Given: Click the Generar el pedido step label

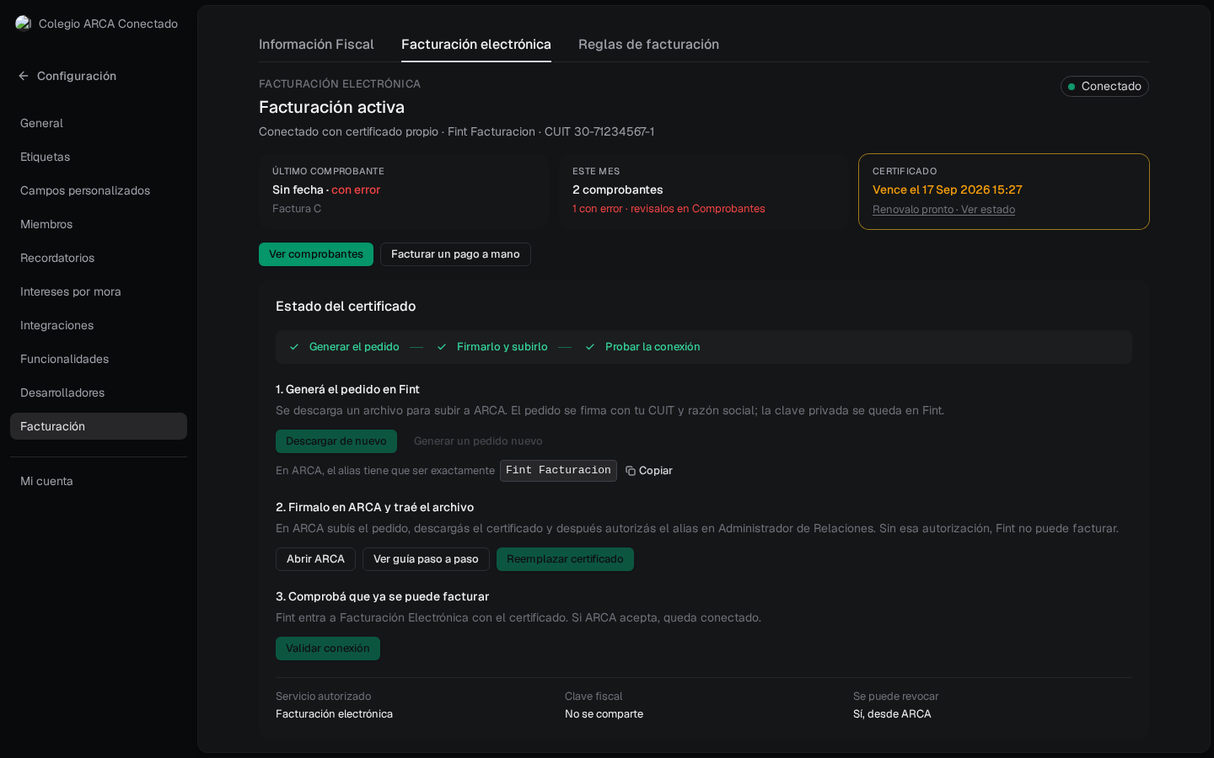Looking at the screenshot, I should pos(354,347).
